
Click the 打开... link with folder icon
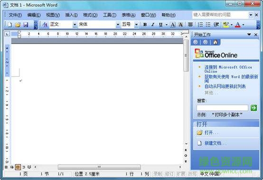(207, 133)
